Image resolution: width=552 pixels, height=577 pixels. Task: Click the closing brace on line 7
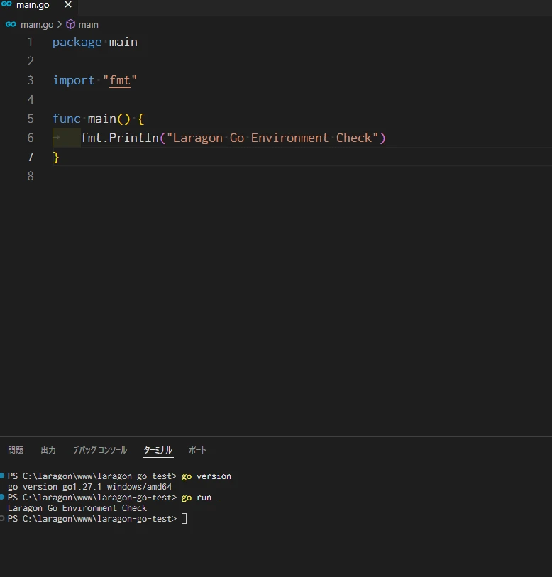coord(56,158)
